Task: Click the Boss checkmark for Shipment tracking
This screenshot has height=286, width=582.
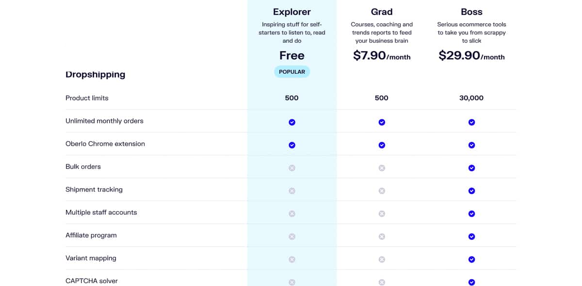Action: (x=471, y=191)
